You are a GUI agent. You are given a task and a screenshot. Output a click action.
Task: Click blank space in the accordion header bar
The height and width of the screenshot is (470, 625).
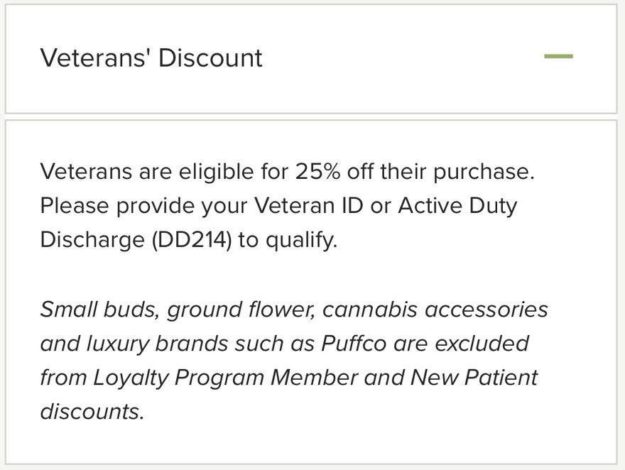tap(398, 58)
